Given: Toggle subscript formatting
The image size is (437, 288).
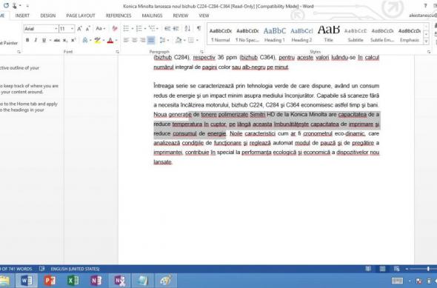Looking at the screenshot, I should 65,40.
